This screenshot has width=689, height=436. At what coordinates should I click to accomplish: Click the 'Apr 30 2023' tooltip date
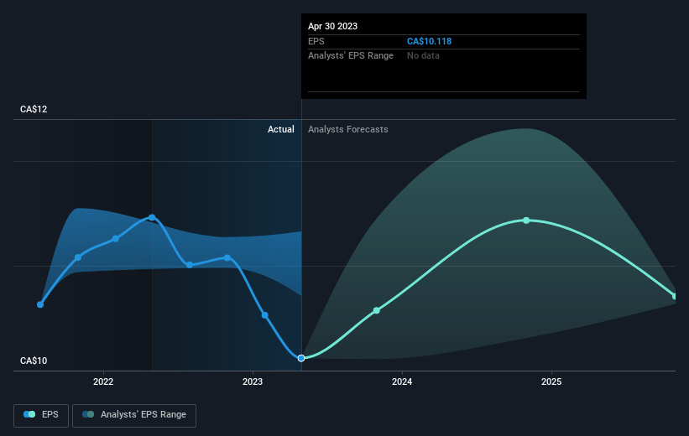tap(332, 26)
